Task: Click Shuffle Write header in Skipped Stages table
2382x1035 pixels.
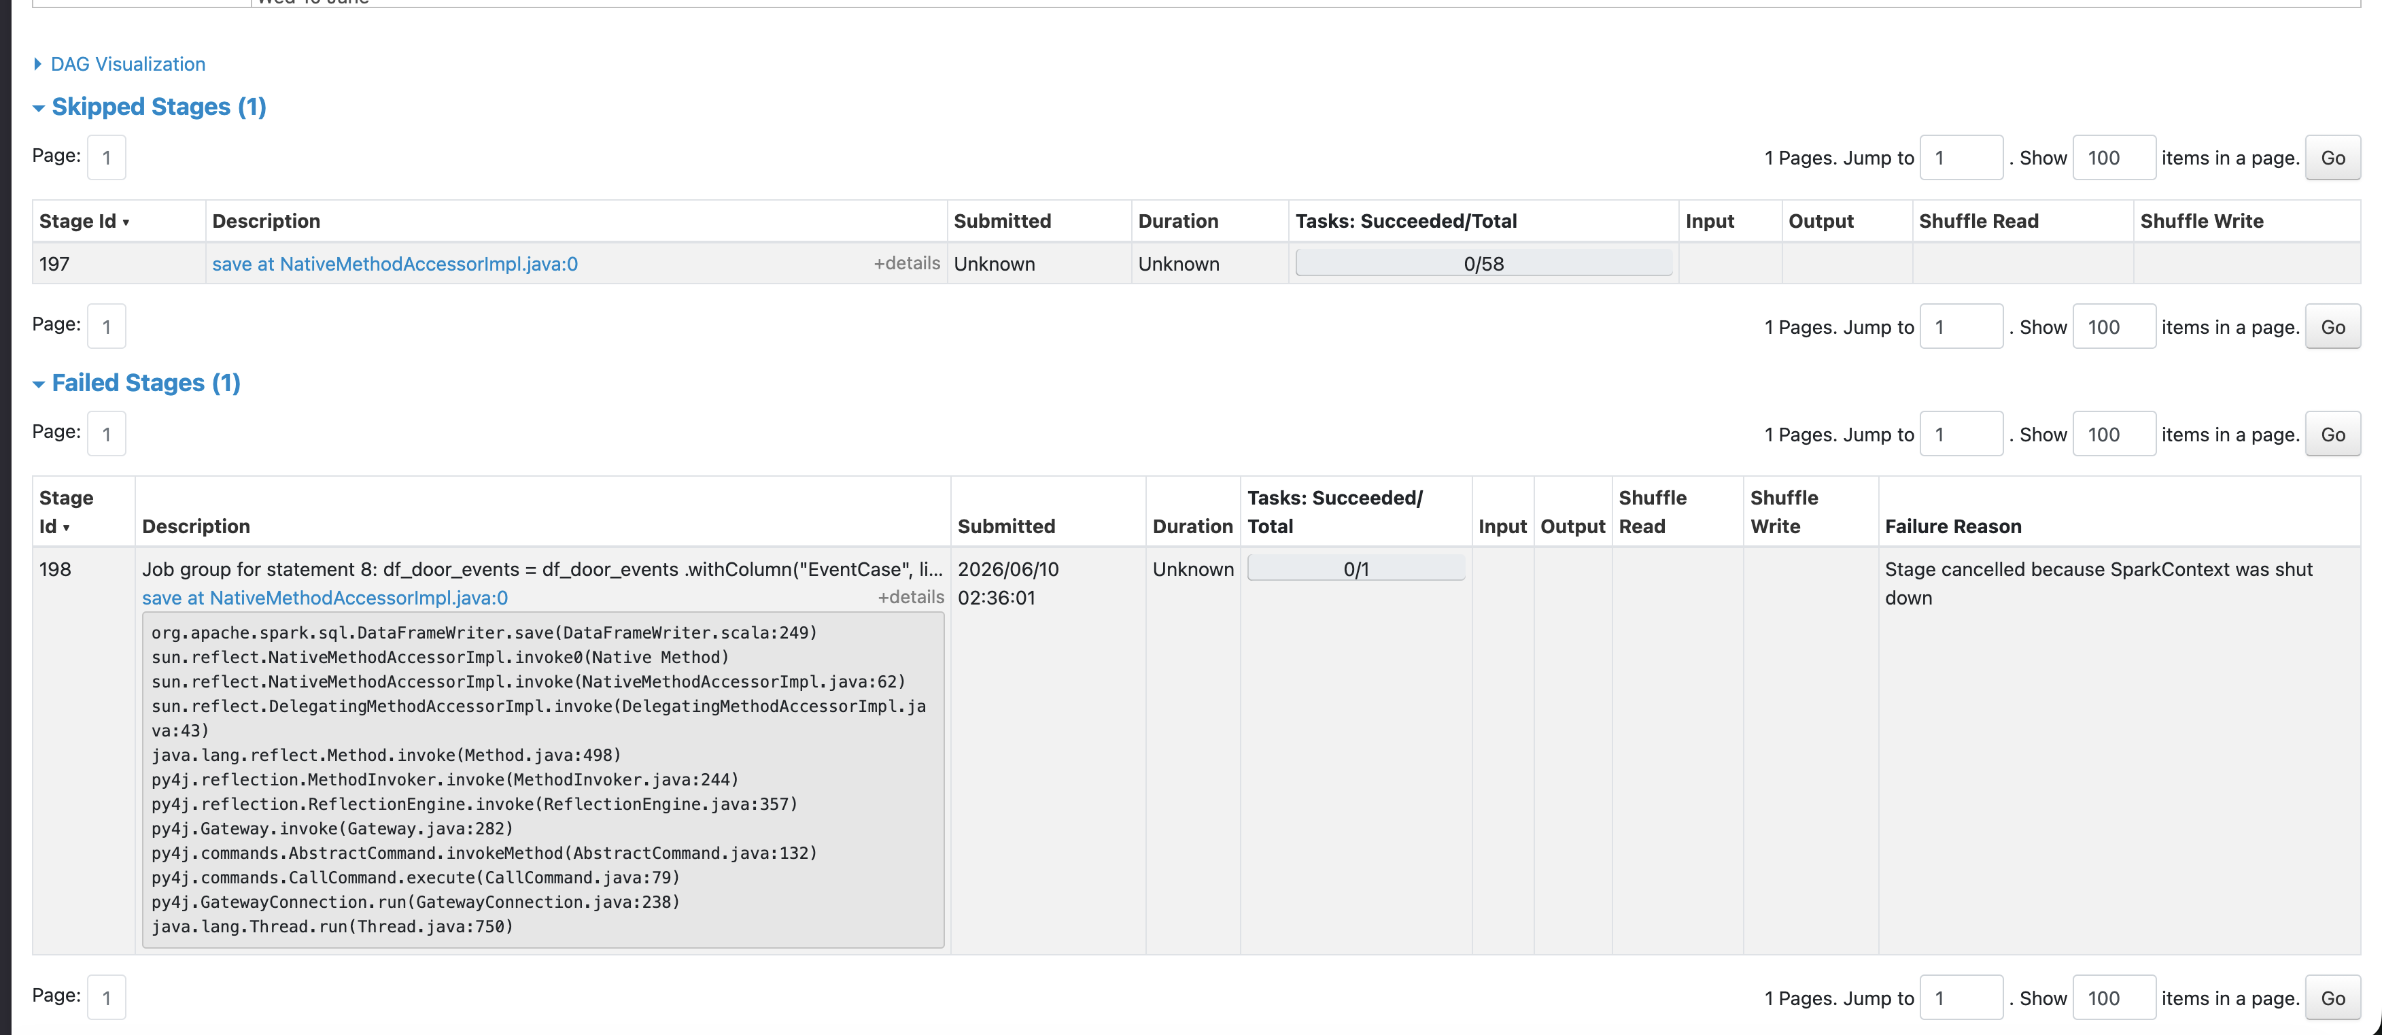Action: point(2200,221)
